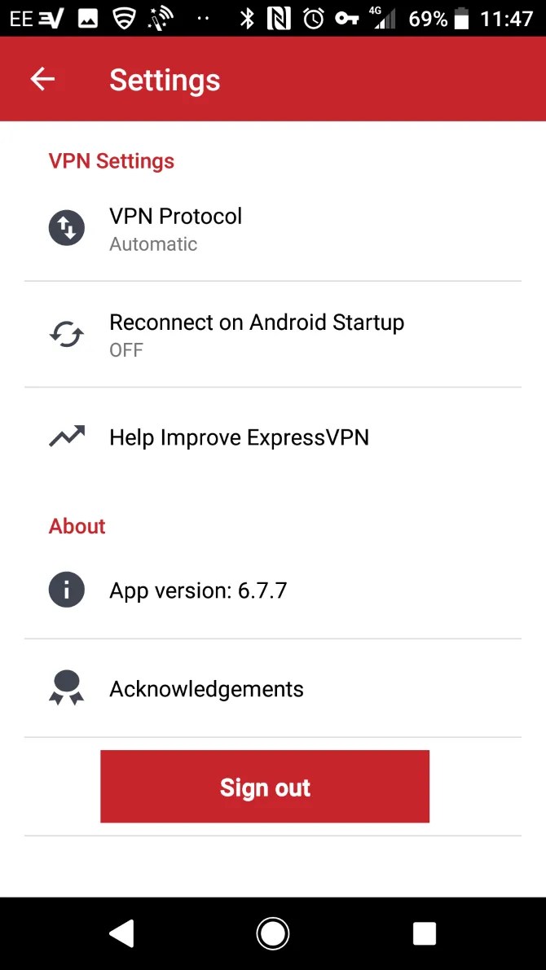Select the Help Improve ExpressVPN trend icon
This screenshot has height=970, width=546.
click(66, 434)
